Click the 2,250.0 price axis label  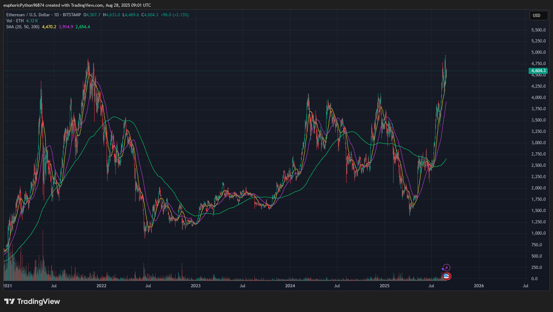(x=539, y=177)
